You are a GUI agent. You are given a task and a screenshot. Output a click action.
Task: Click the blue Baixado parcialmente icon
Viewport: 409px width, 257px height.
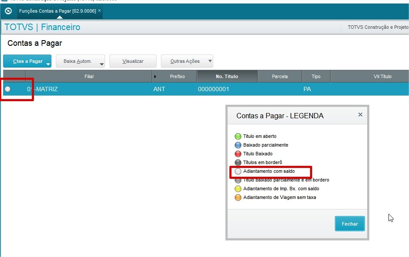(x=238, y=145)
